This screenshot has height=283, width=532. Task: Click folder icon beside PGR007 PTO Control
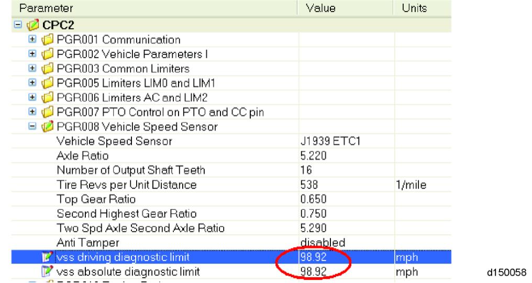click(48, 112)
